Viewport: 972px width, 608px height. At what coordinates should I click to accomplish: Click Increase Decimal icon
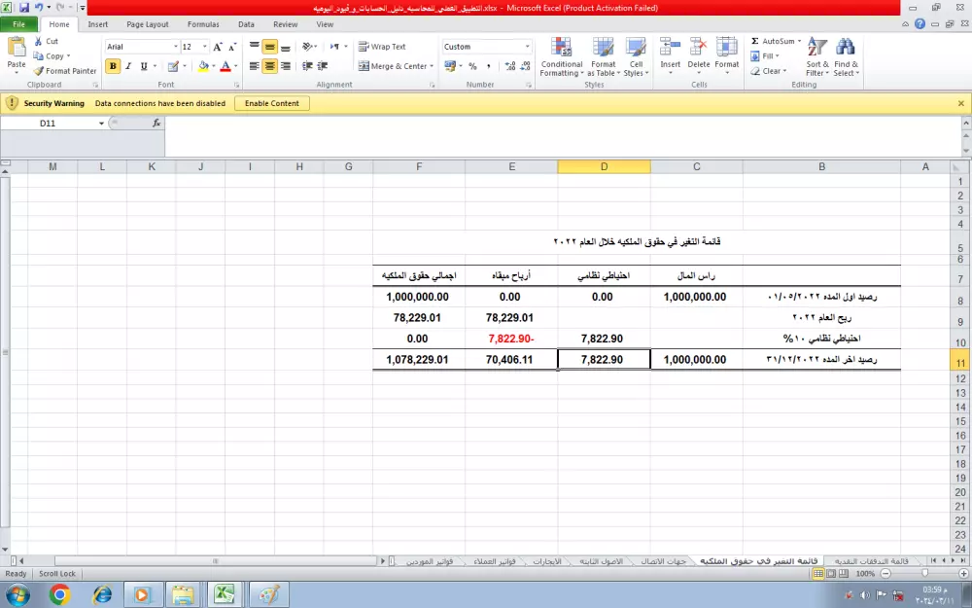coord(509,65)
